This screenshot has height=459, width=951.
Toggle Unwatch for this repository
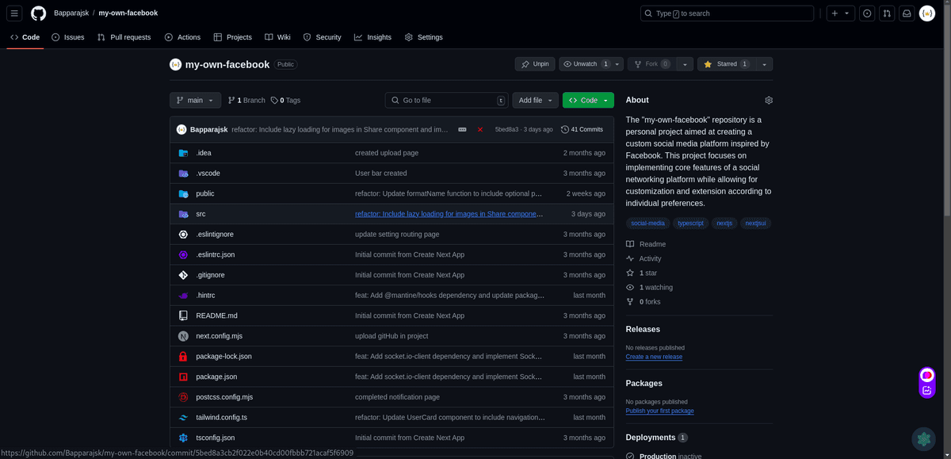coord(585,64)
